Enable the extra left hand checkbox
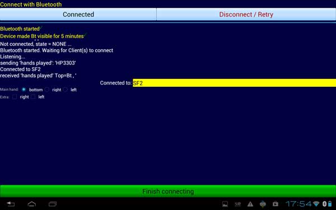 tap(33, 97)
